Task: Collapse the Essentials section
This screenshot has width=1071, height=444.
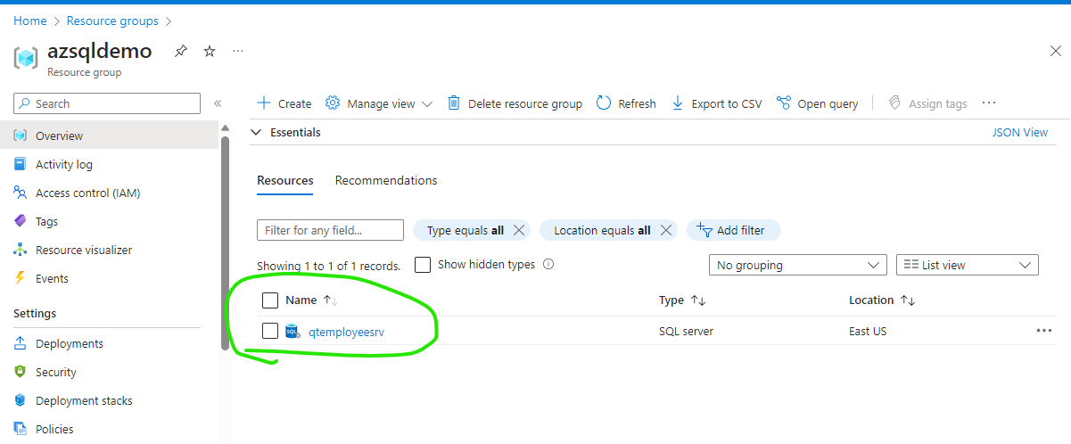Action: 256,132
